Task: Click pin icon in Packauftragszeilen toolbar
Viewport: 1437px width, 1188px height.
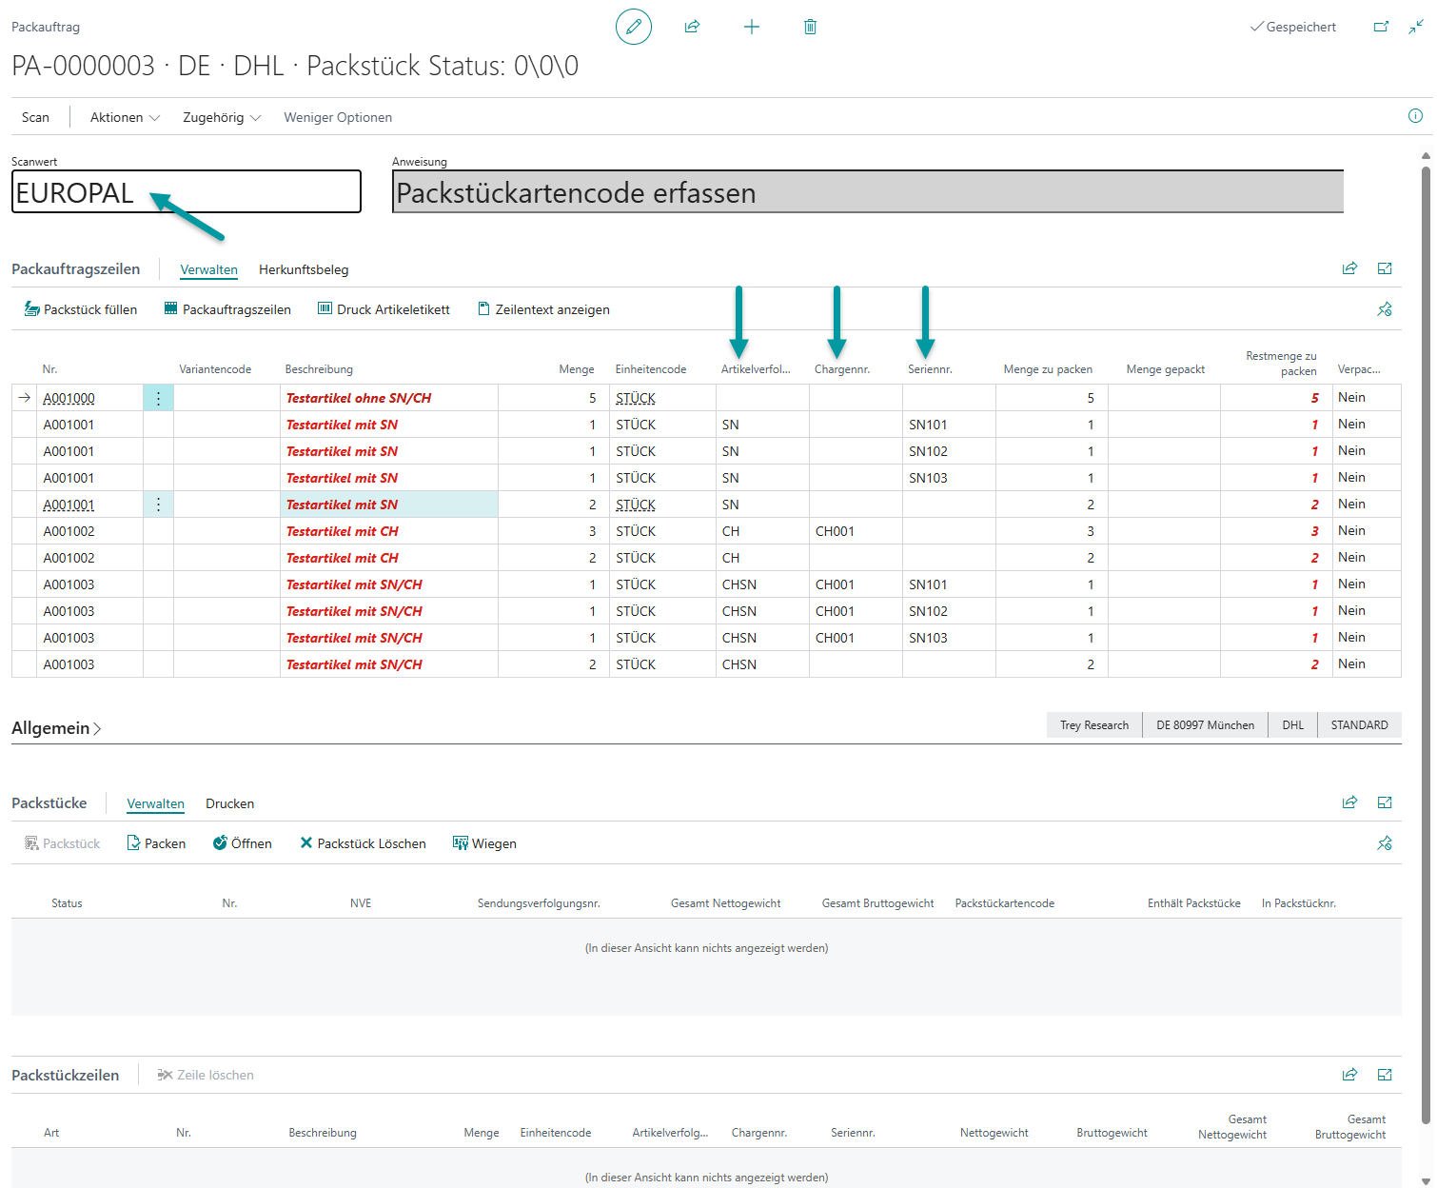Action: click(x=1384, y=309)
